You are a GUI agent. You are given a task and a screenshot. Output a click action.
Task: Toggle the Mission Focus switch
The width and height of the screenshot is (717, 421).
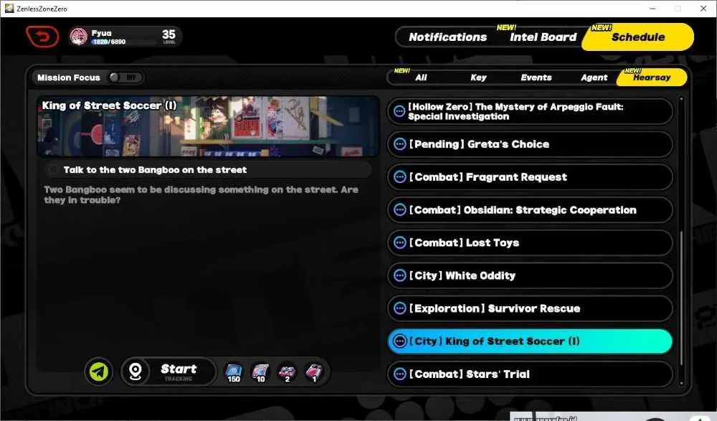tap(125, 77)
